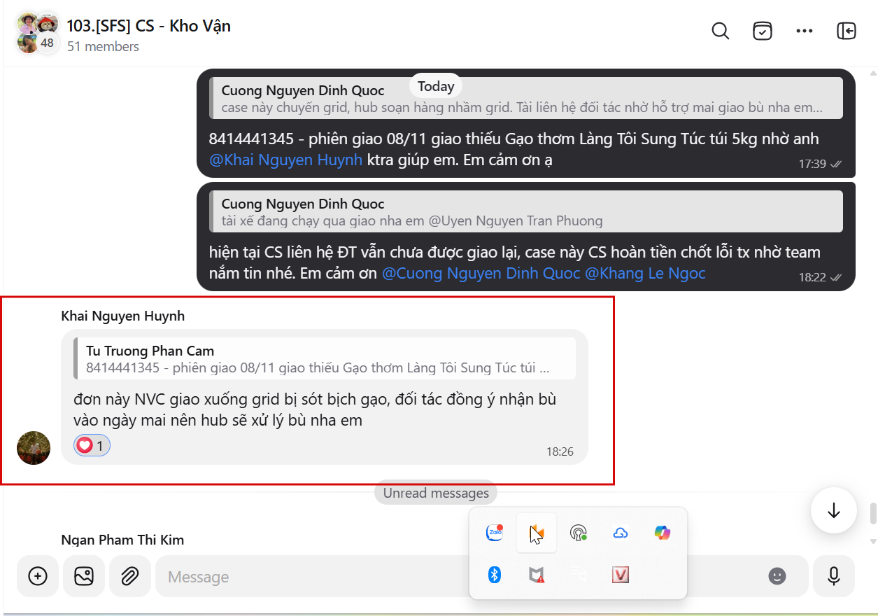Image resolution: width=878 pixels, height=616 pixels.
Task: Open the emoji picker smiley icon
Action: [777, 576]
